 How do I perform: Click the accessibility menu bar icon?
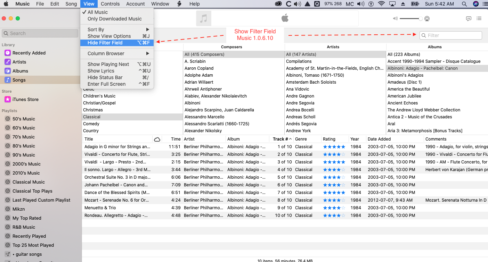click(371, 4)
